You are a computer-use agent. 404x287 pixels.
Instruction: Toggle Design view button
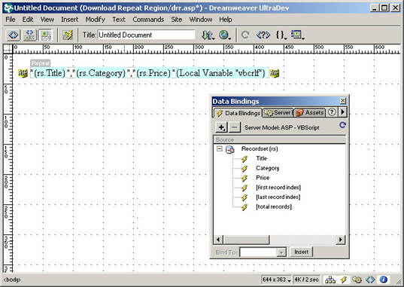[46, 35]
